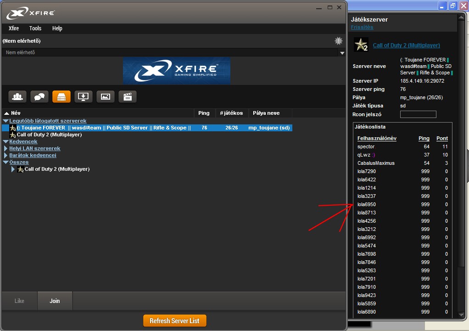Expand the Barátok kedvencei group
Screen dimensions: 469x331
6,155
